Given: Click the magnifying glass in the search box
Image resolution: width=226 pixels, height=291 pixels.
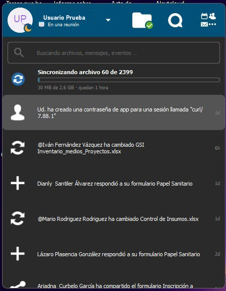Looking at the screenshot, I should tap(19, 53).
